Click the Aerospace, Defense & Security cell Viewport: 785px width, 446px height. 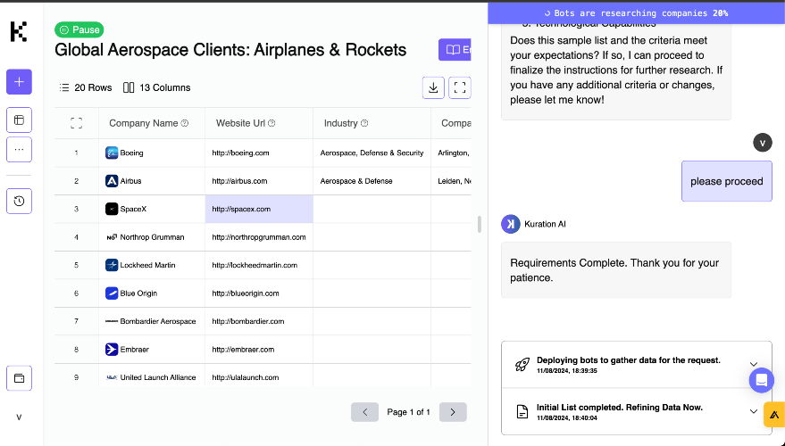[x=372, y=153]
